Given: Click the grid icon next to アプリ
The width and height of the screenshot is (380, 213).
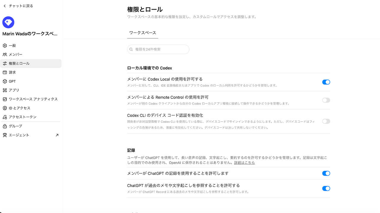Looking at the screenshot, I should point(5,90).
